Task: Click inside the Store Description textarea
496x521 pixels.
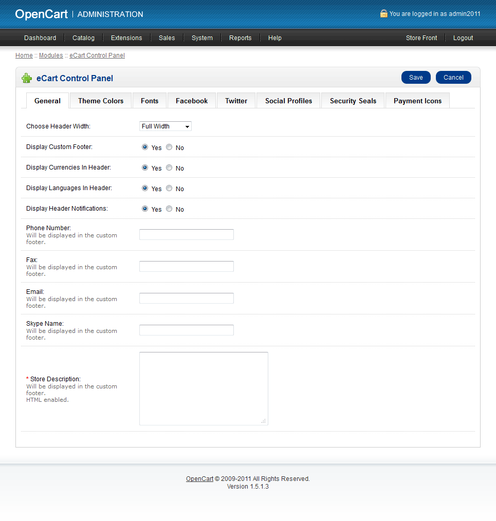Action: (x=204, y=389)
